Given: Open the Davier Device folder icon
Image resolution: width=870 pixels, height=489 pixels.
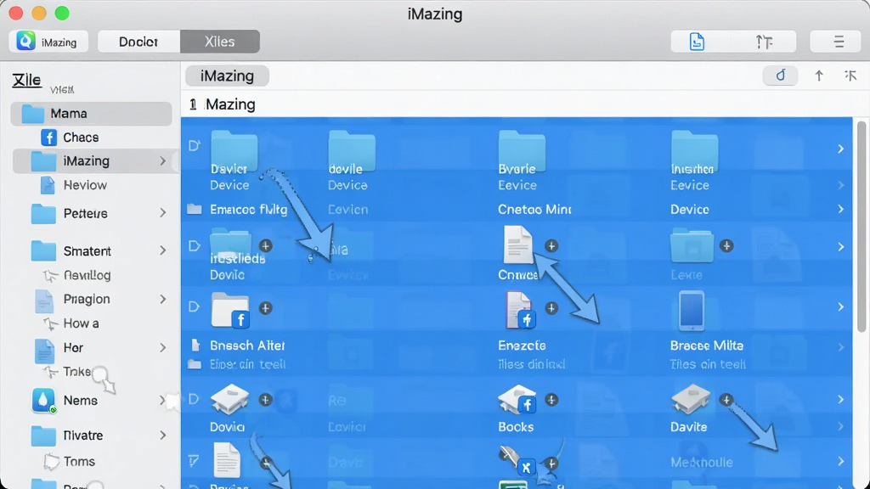Looking at the screenshot, I should click(x=234, y=151).
